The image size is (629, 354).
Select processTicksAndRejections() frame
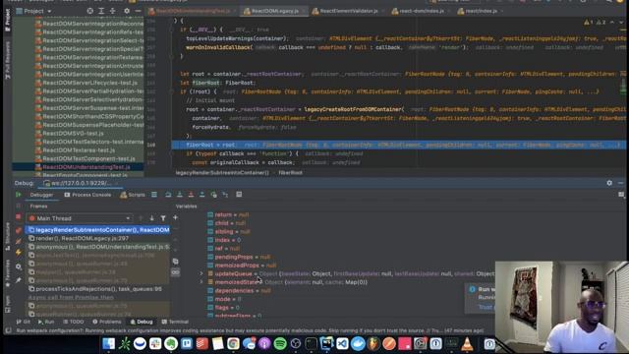pos(98,289)
